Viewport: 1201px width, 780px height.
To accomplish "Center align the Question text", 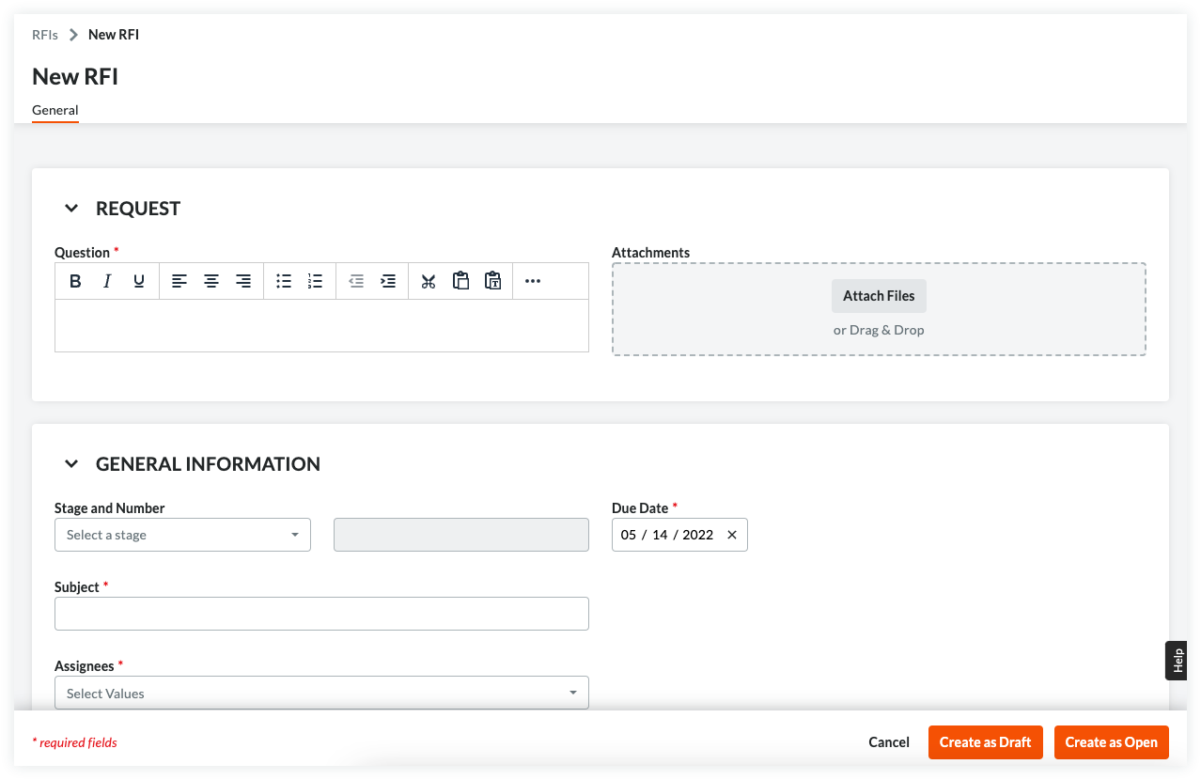I will [x=211, y=281].
